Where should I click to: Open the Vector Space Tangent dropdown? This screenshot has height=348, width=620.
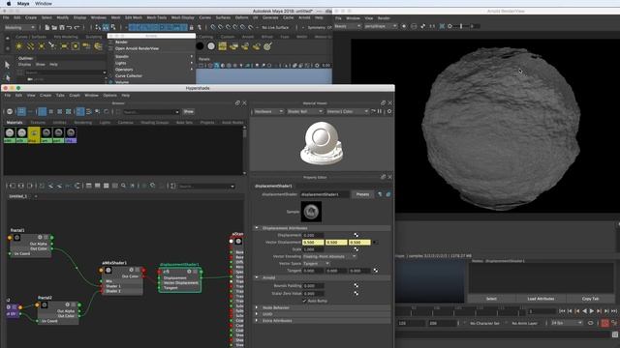(x=316, y=264)
